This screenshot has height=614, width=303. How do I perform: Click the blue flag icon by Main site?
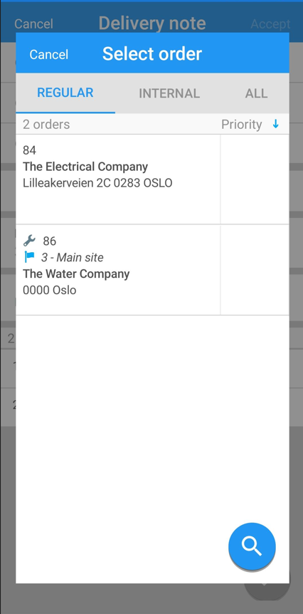coord(29,257)
